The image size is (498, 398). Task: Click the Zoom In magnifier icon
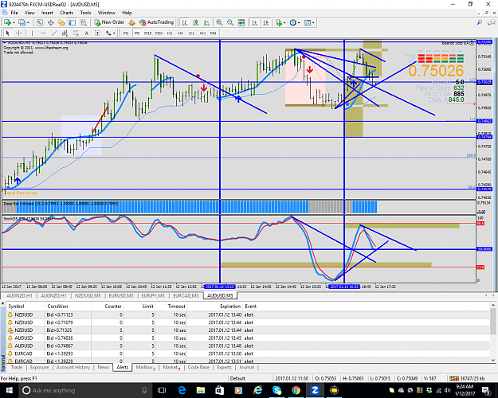219,22
